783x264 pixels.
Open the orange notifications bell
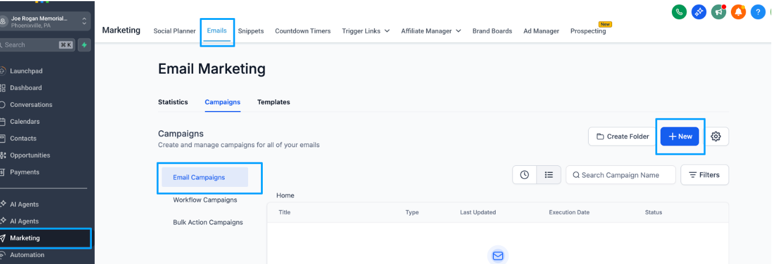[739, 12]
